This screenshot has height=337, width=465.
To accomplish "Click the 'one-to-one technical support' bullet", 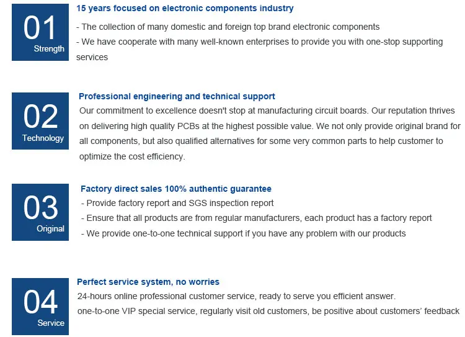I will [x=244, y=233].
